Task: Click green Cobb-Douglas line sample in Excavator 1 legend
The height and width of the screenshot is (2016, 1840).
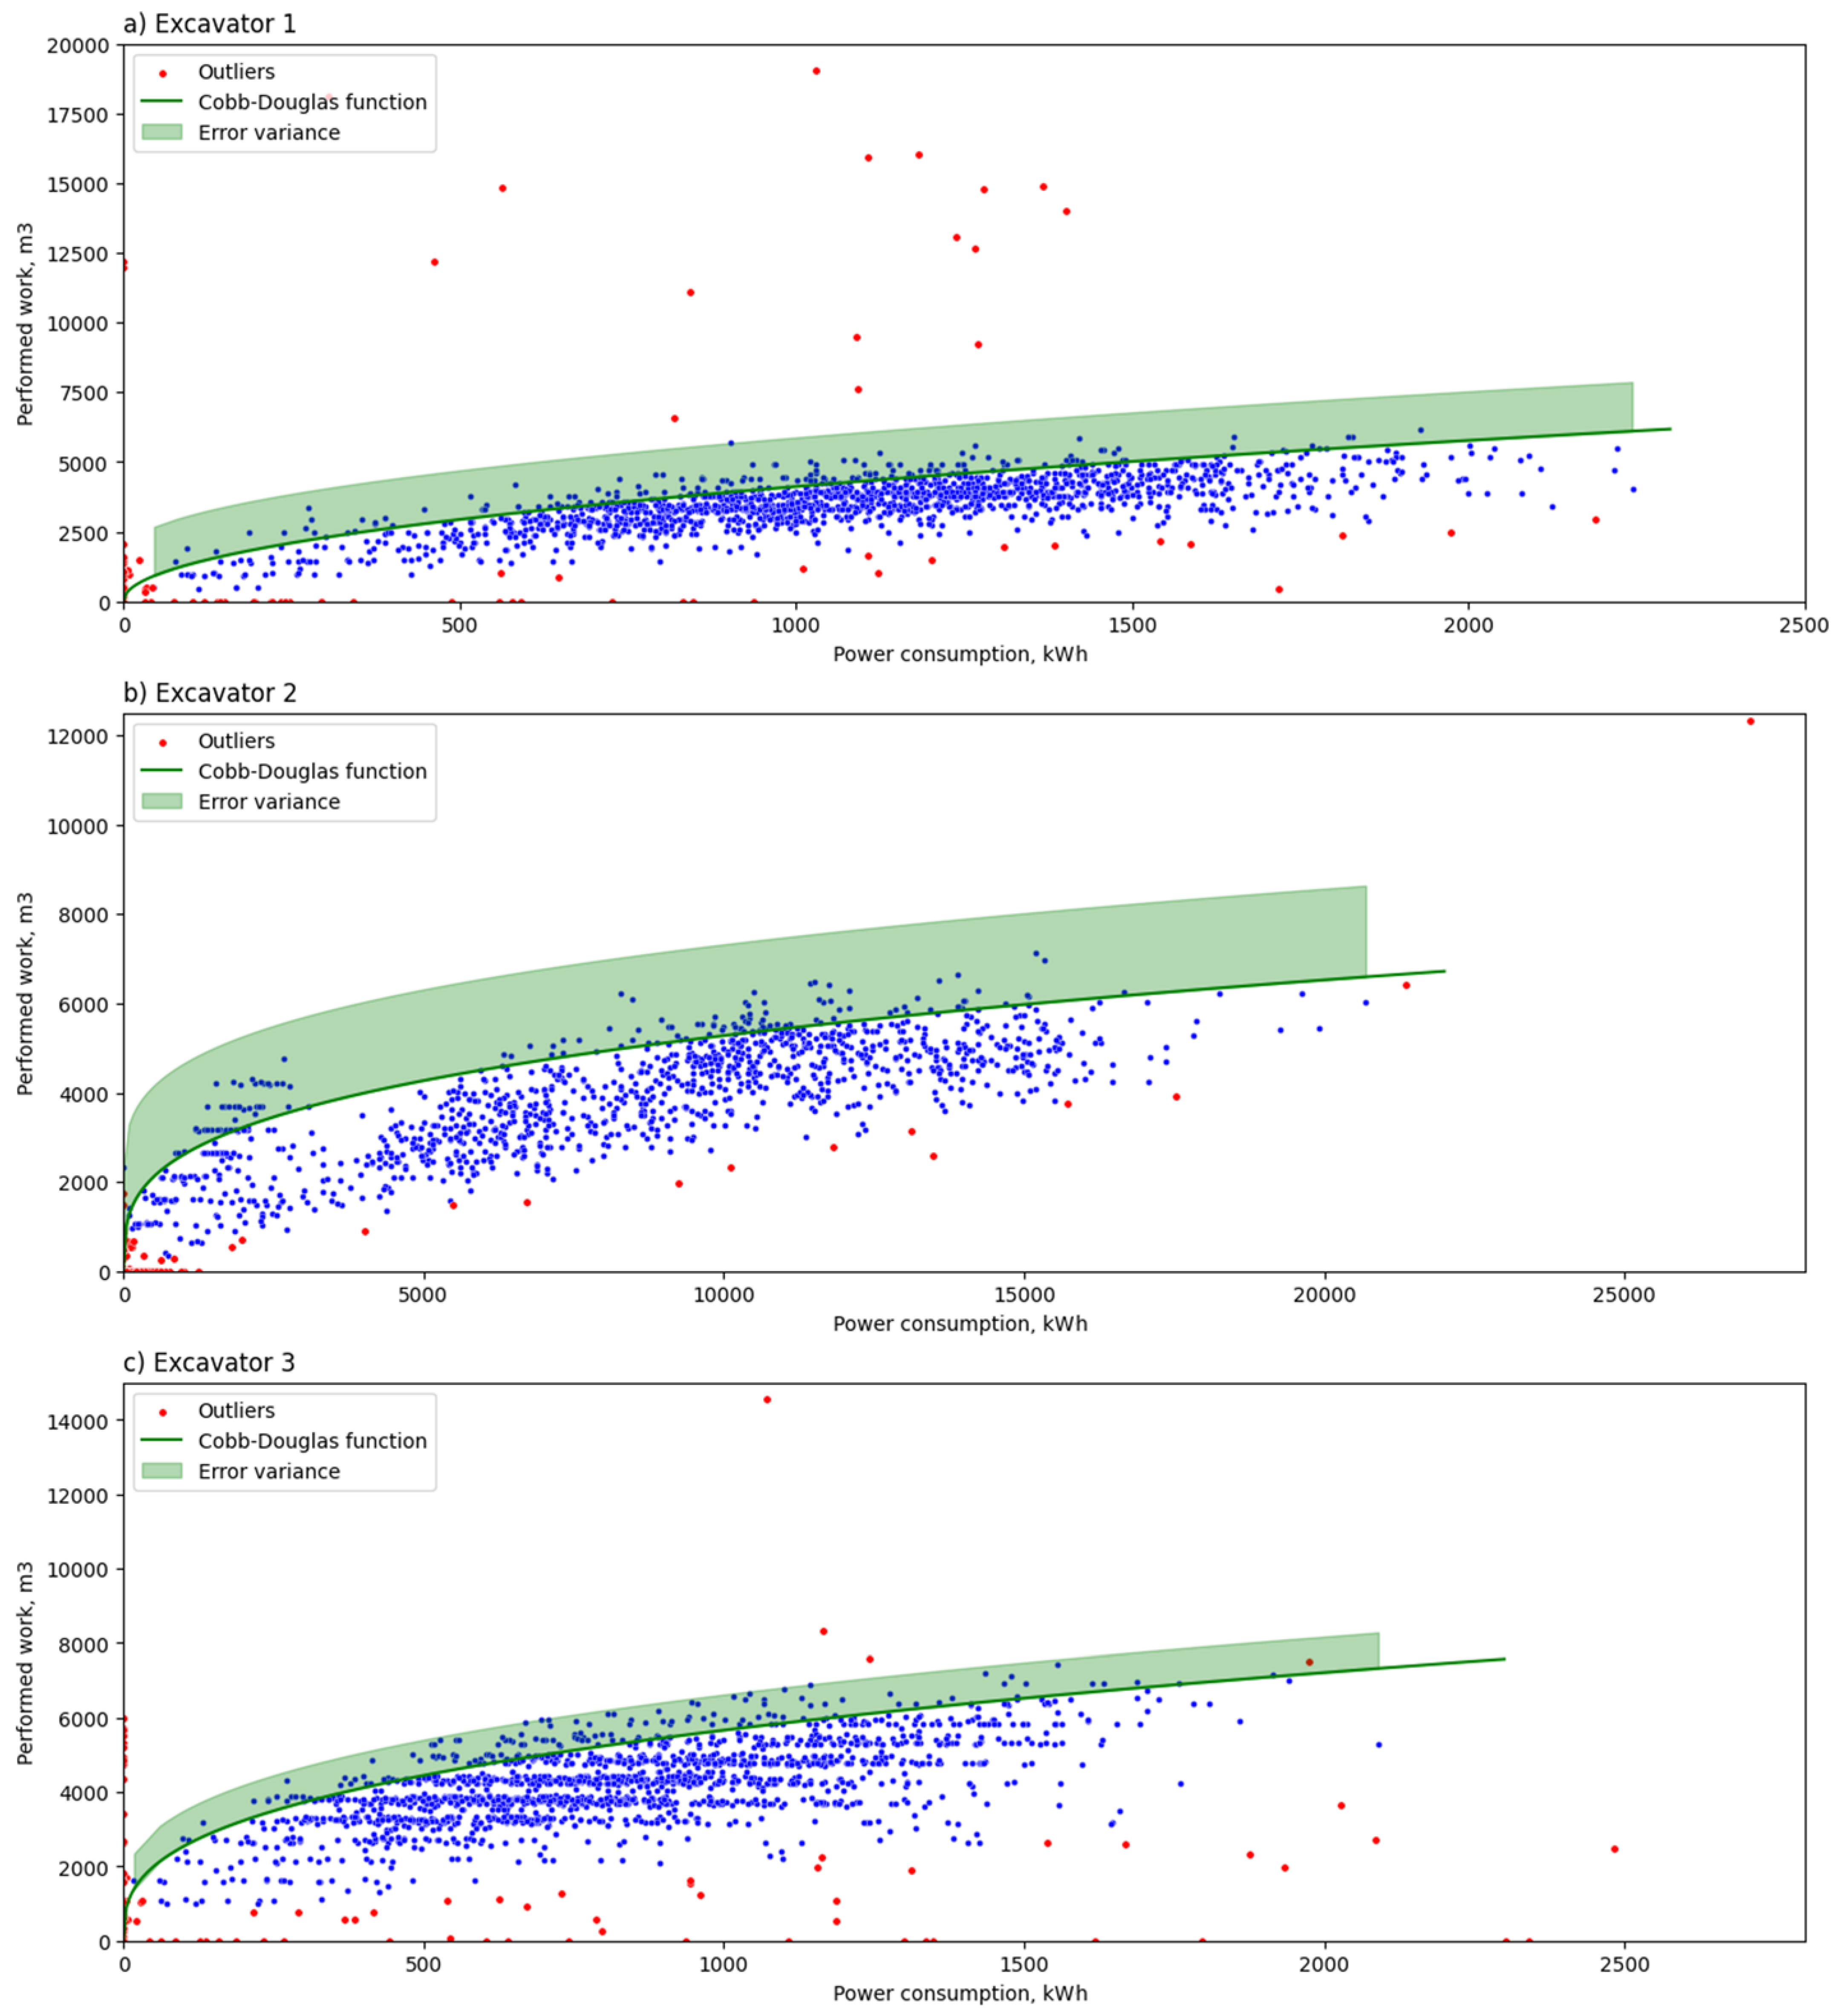Action: (162, 102)
